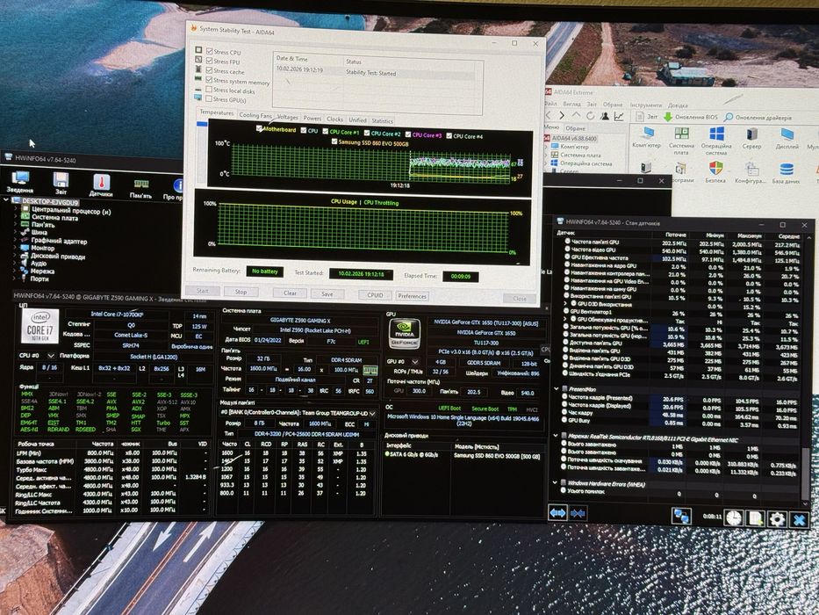Switch to Clocks tab
This screenshot has height=615, width=819.
coord(334,119)
